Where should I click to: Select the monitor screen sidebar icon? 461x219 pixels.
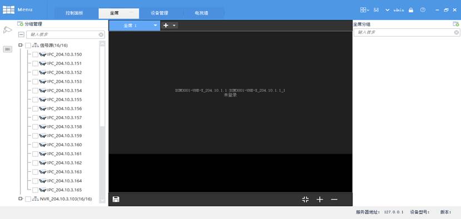pyautogui.click(x=8, y=49)
